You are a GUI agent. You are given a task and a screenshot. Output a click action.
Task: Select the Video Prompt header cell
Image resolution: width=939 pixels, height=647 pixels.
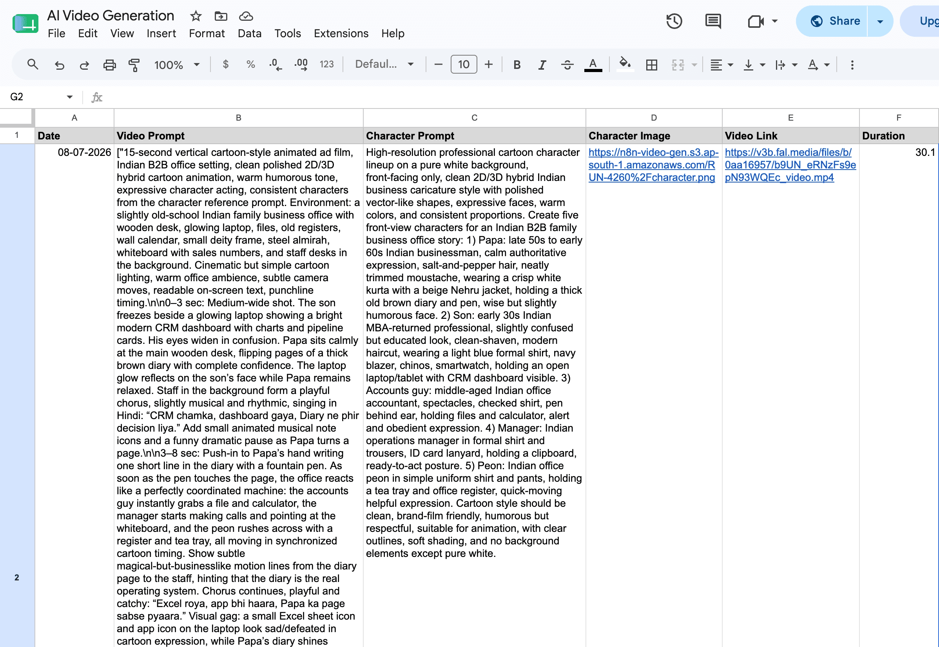point(239,136)
